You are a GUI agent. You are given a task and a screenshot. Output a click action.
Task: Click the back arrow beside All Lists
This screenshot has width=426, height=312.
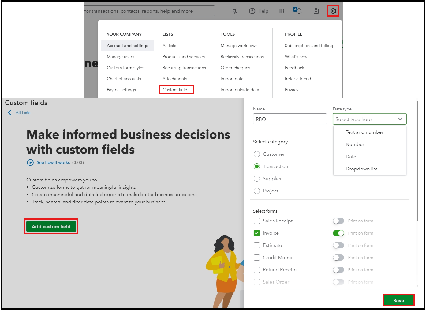[9, 113]
